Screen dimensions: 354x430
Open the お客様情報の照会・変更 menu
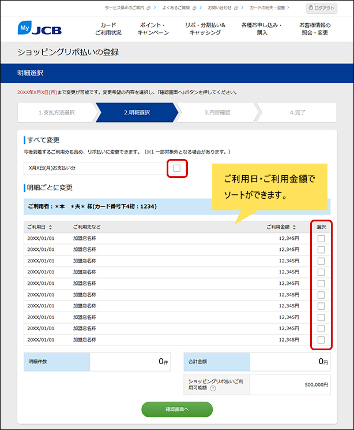tap(315, 29)
